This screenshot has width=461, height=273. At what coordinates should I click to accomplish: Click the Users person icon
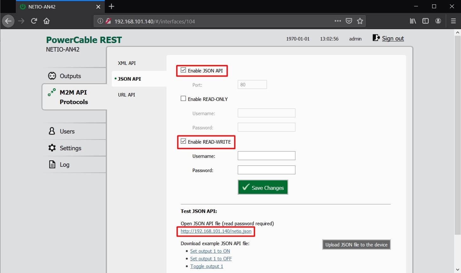tap(52, 131)
